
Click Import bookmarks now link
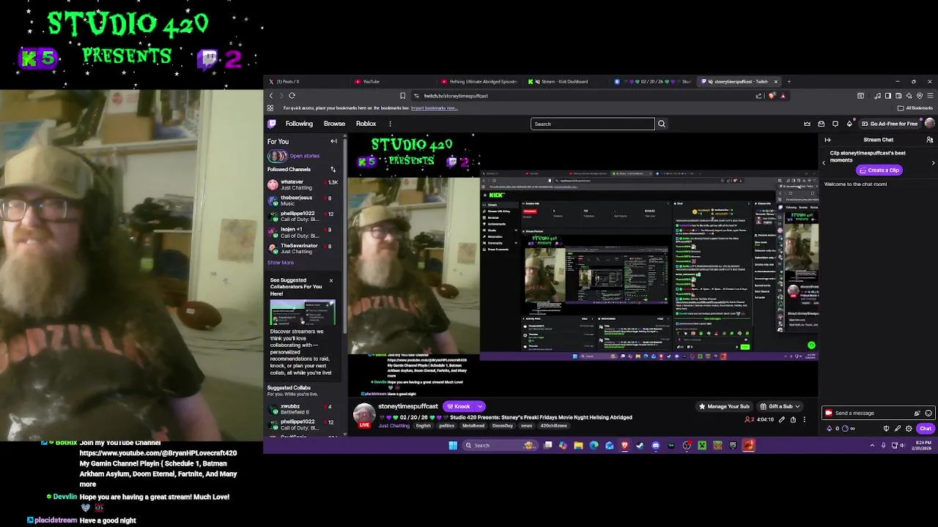(x=434, y=108)
